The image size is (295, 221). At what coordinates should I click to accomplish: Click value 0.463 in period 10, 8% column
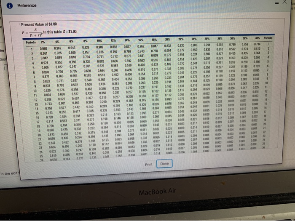[88, 89]
